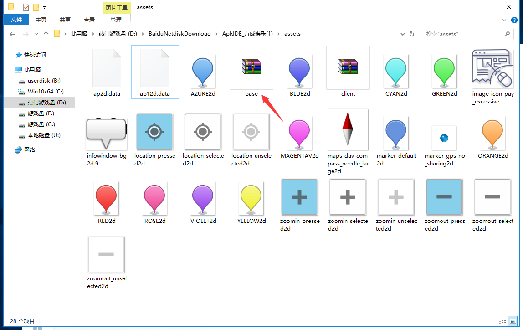Select the zoomin_selected2d image
The image size is (523, 330).
click(348, 197)
